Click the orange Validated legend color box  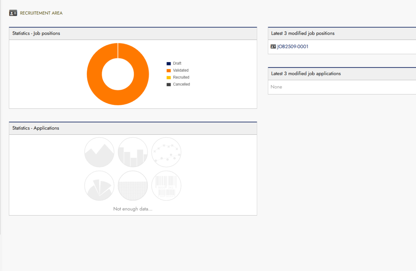point(169,71)
